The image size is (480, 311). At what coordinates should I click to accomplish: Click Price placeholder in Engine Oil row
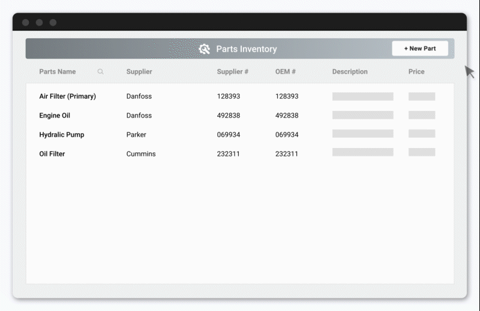422,115
